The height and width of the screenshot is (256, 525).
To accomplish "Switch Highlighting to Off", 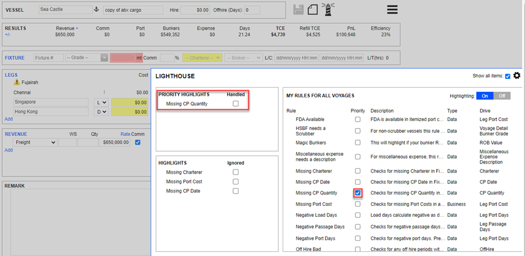I will pyautogui.click(x=502, y=96).
